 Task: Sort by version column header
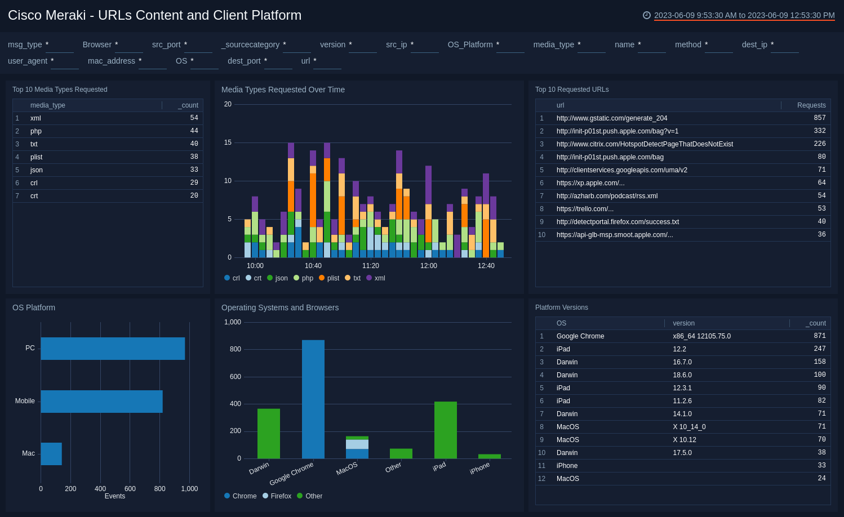click(x=683, y=323)
